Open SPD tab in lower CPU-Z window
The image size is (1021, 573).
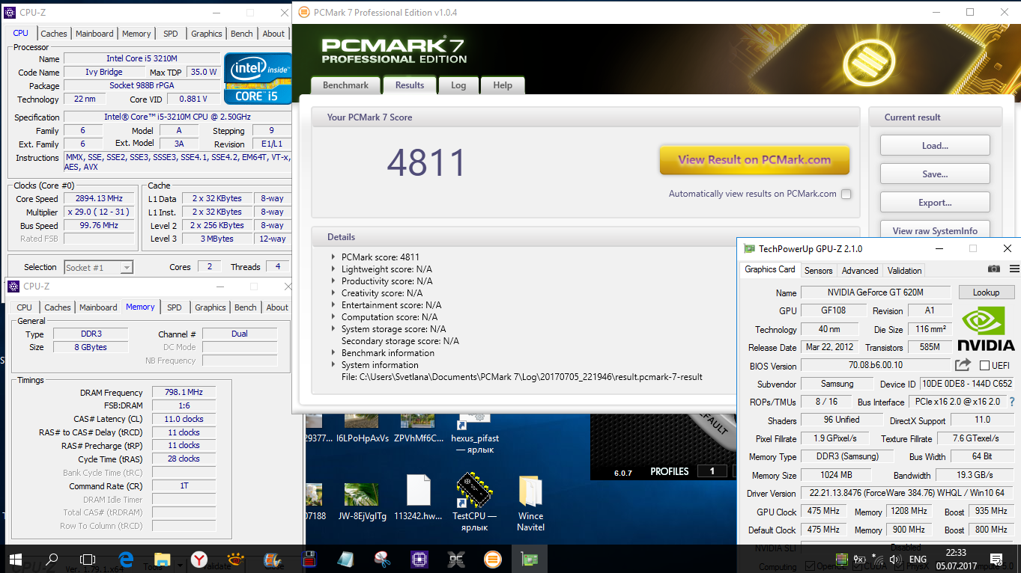click(x=175, y=307)
